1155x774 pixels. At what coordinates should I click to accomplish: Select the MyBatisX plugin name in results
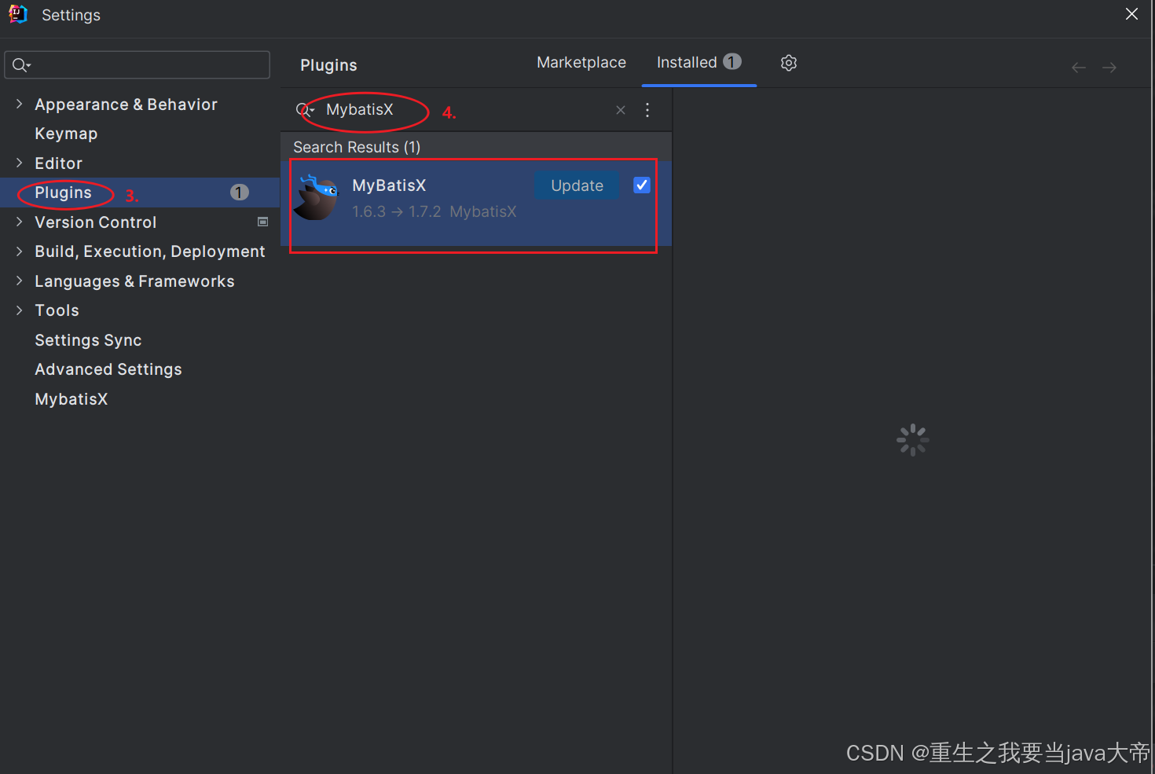pos(389,185)
